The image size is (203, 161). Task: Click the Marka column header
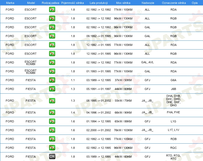(10, 3)
